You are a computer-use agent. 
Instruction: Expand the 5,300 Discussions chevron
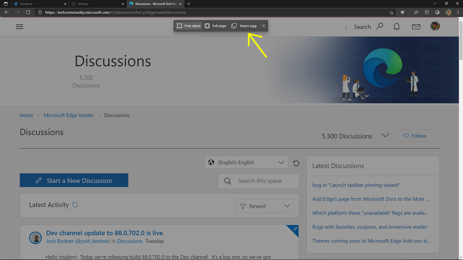385,135
